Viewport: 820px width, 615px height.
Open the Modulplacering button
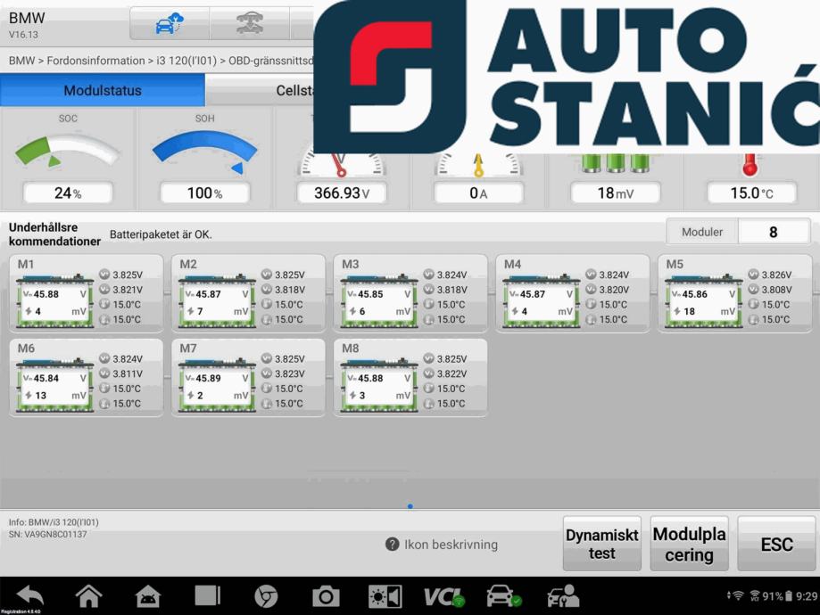pyautogui.click(x=689, y=544)
